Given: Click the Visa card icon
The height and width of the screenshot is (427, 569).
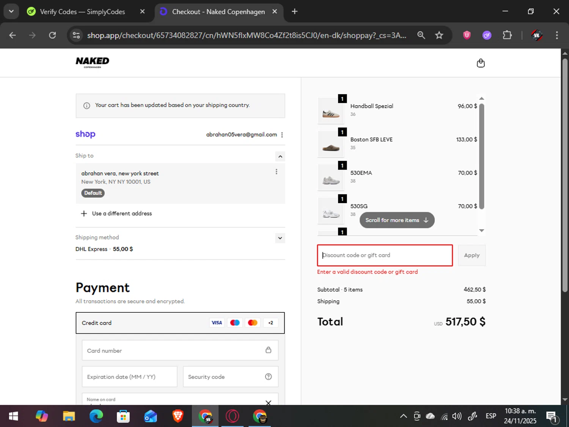Looking at the screenshot, I should click(x=217, y=323).
